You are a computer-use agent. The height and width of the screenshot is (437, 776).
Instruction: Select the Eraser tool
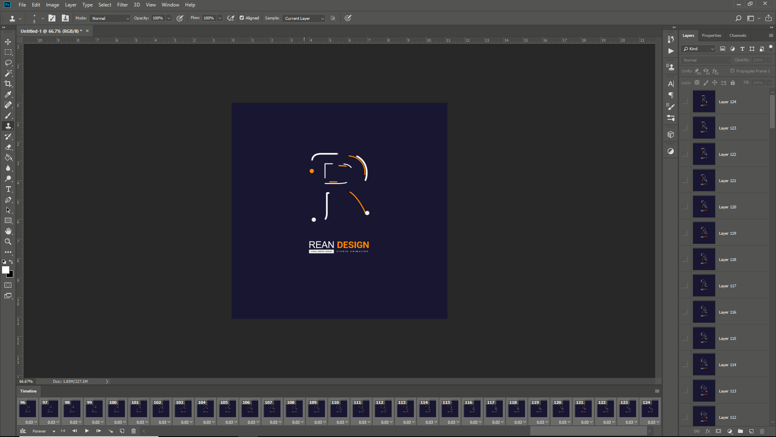click(8, 147)
